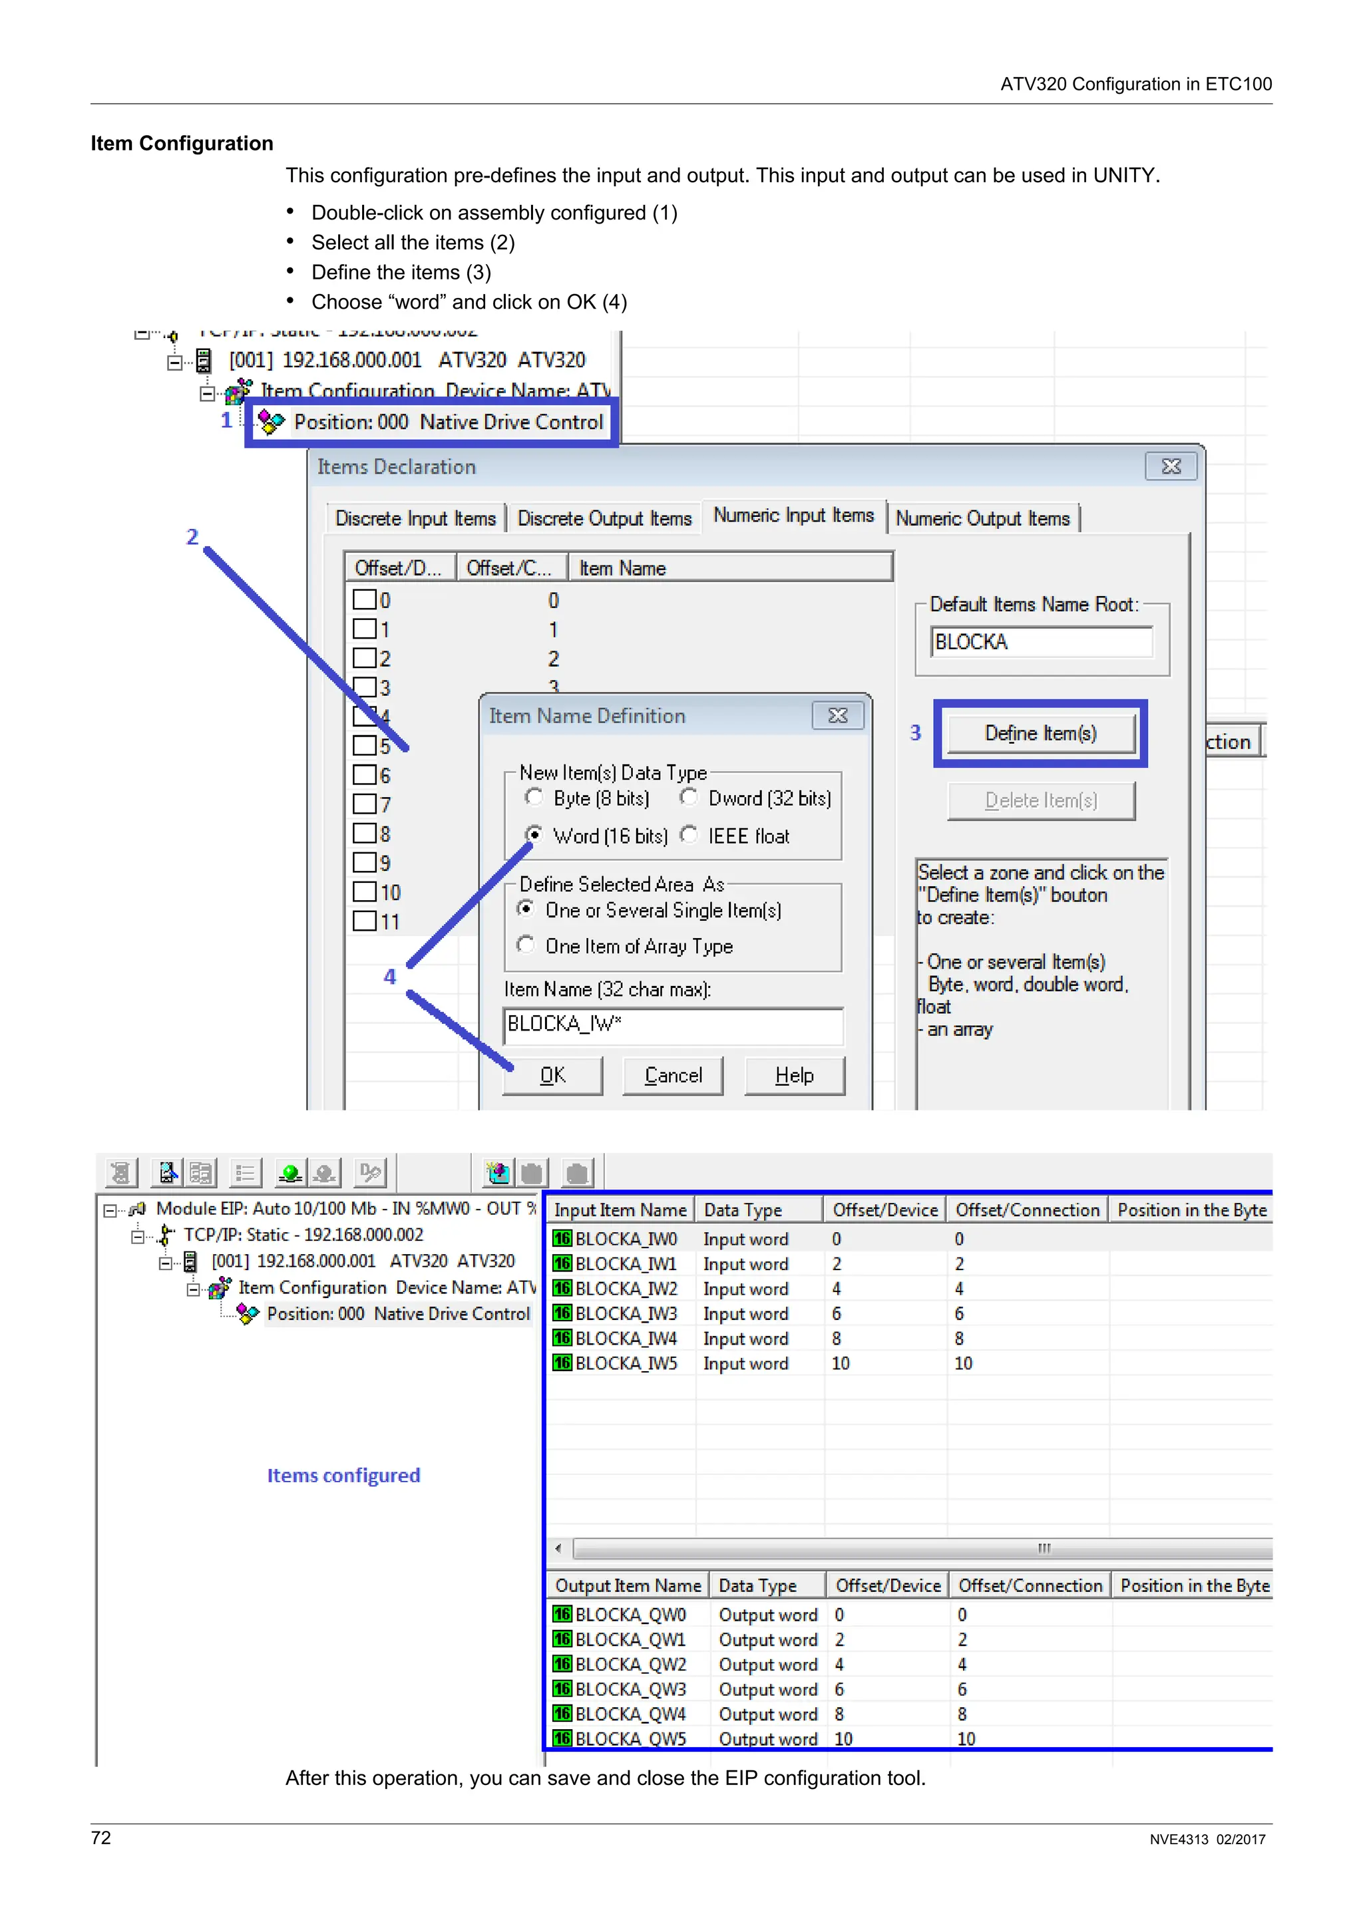
Task: Click the greyed clipboard icon beside the pin icon
Action: pos(532,1172)
